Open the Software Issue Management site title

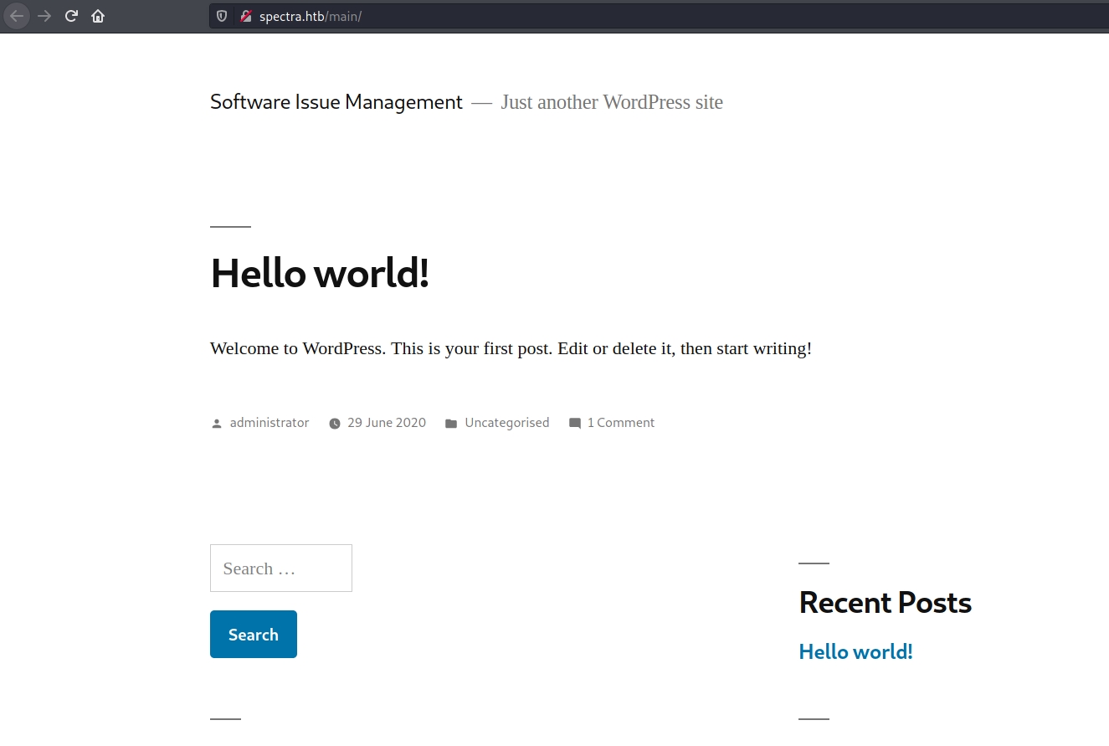(x=336, y=102)
